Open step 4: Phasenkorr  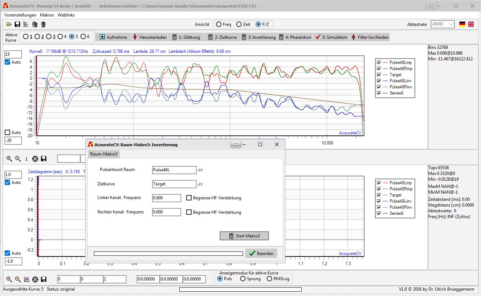(x=295, y=37)
